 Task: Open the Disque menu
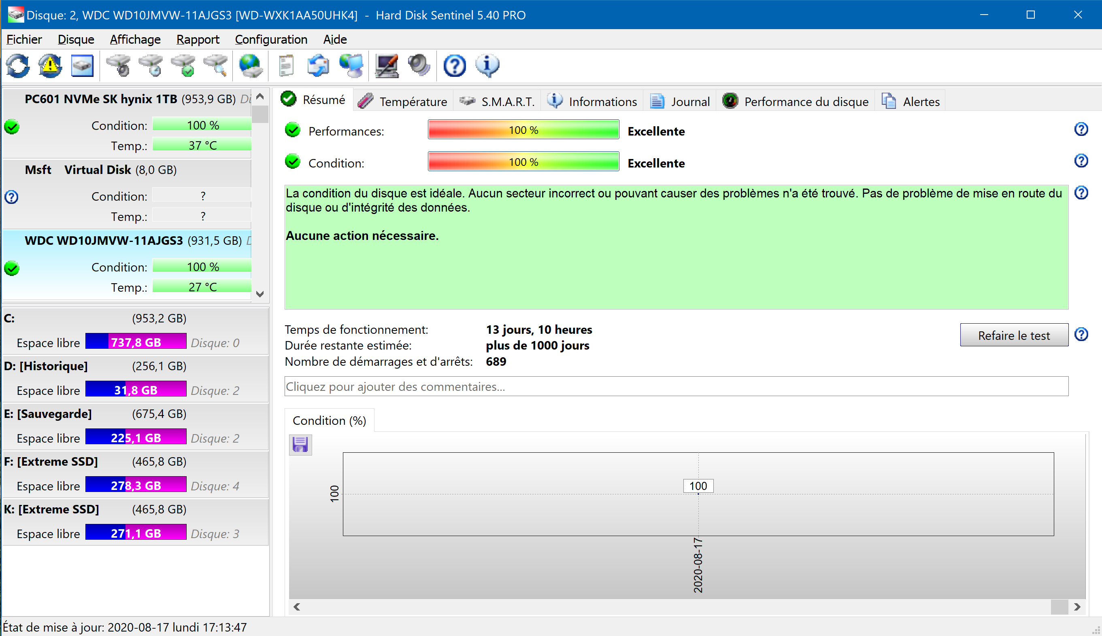[76, 39]
